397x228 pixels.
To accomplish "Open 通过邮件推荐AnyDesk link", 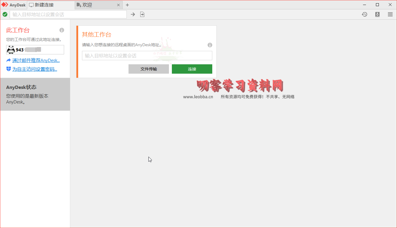I will click(x=36, y=61).
